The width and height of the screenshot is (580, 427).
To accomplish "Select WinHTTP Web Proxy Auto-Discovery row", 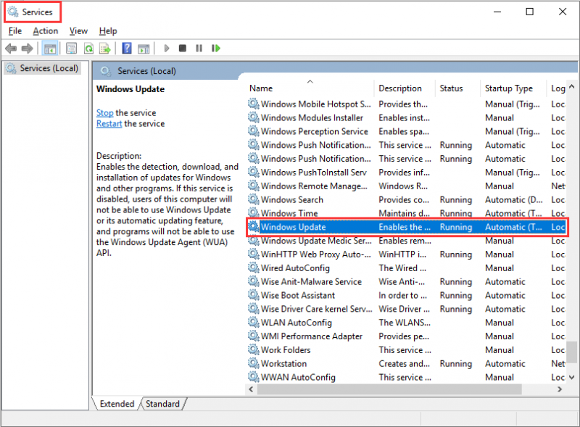I will pos(406,254).
